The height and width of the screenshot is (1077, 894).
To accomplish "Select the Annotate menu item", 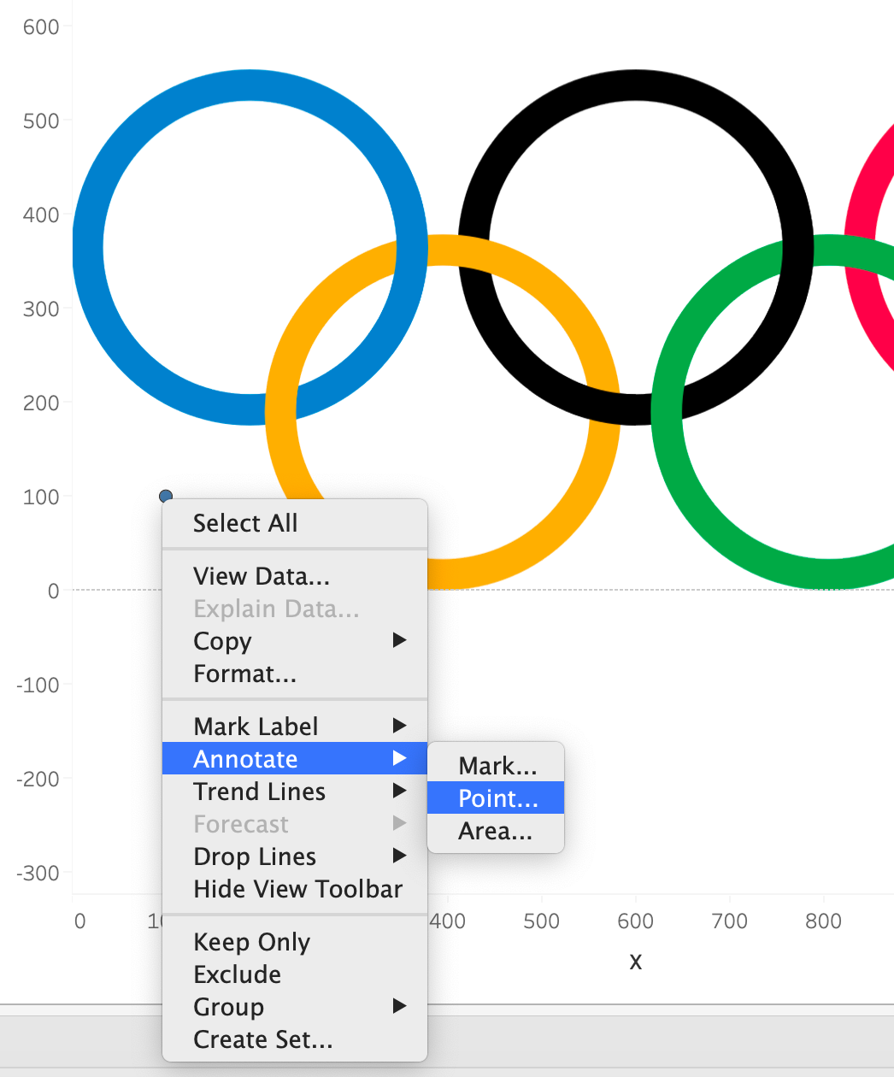I will (x=295, y=759).
